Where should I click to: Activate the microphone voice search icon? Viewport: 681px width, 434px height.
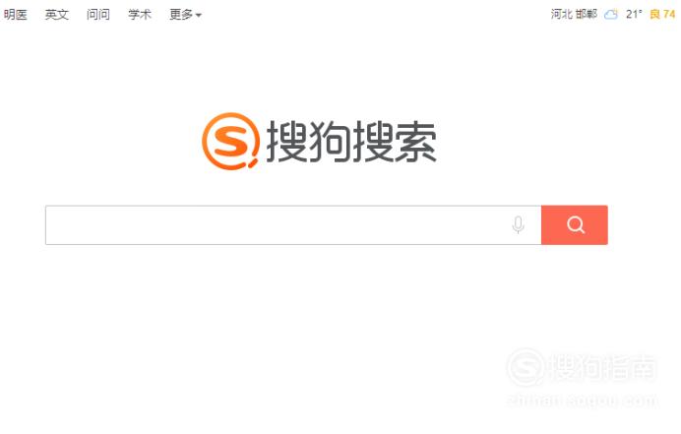pyautogui.click(x=518, y=224)
